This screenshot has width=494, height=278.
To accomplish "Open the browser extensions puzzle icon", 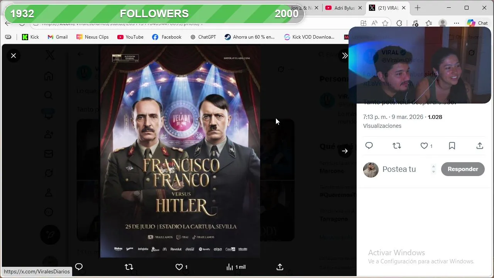I will click(399, 23).
